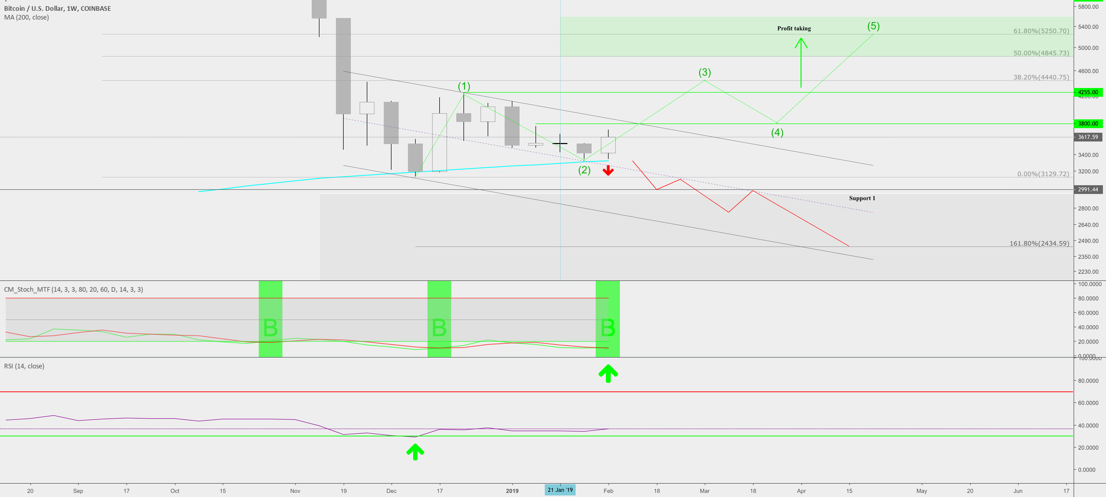Select the red downward arrow annotation
The image size is (1106, 497).
[x=608, y=171]
